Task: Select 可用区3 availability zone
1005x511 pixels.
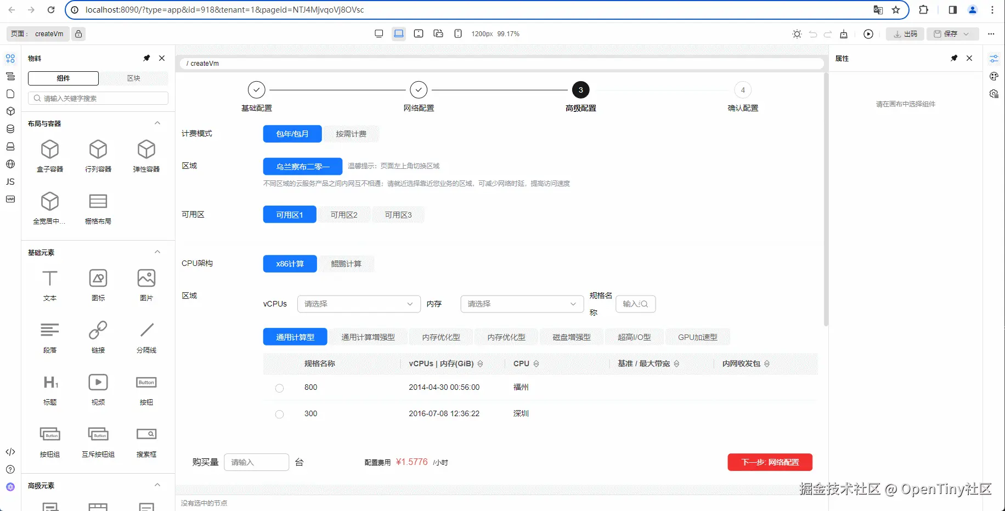Action: [398, 215]
